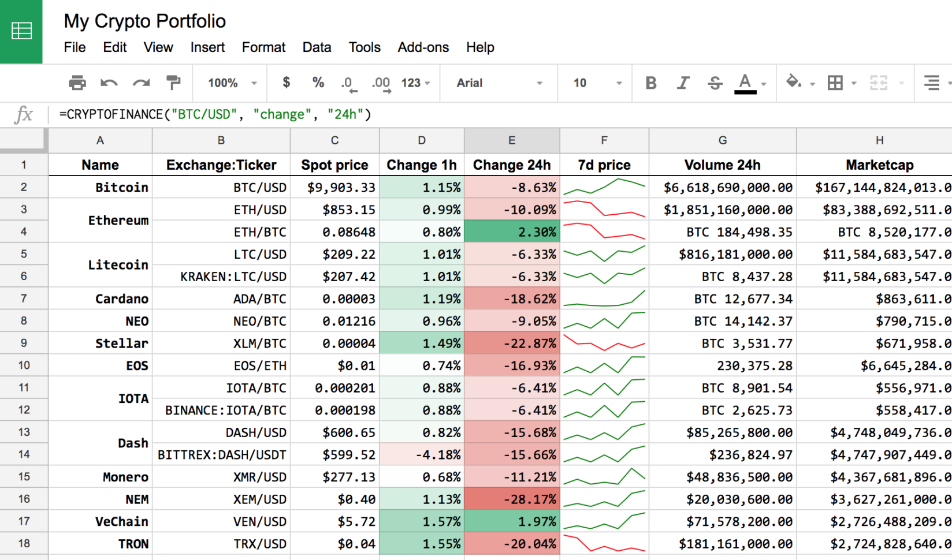Apply currency format using the dollar icon

pos(285,83)
